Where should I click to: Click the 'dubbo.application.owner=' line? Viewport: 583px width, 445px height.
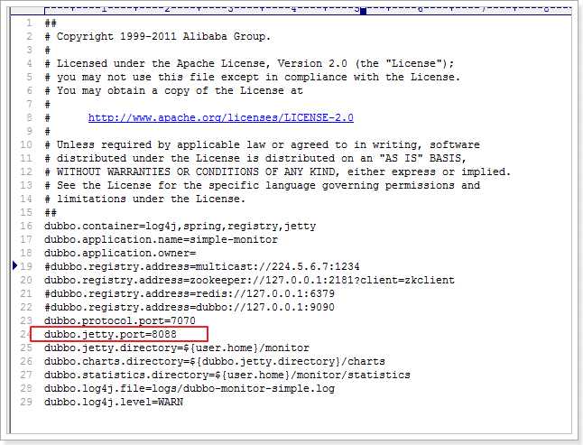point(120,253)
